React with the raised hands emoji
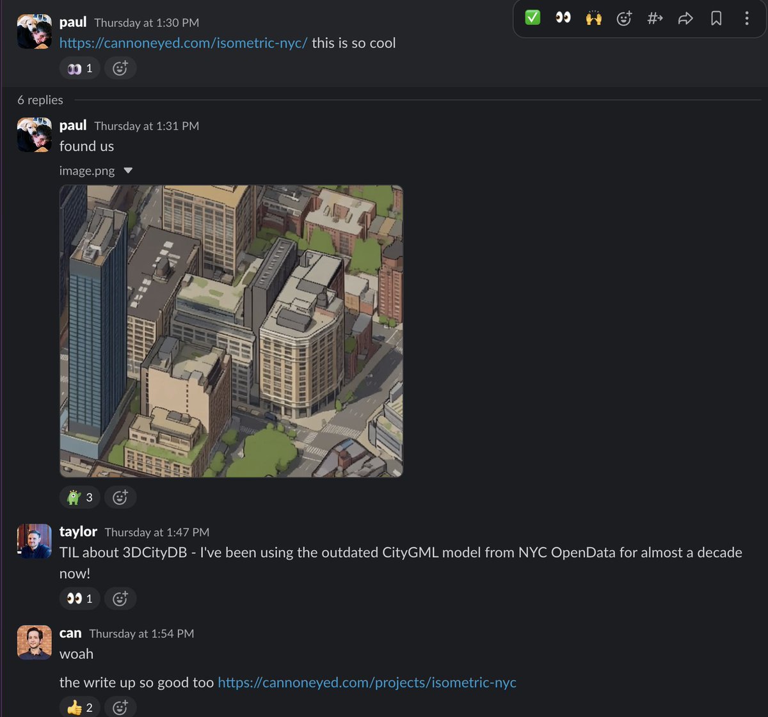 tap(593, 18)
